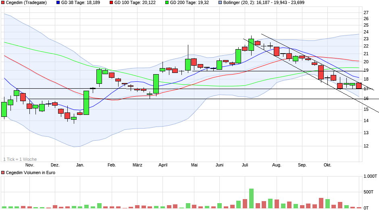Click the tall green late-March candlestick
Viewport: 379px width, 212px height.
(x=156, y=84)
